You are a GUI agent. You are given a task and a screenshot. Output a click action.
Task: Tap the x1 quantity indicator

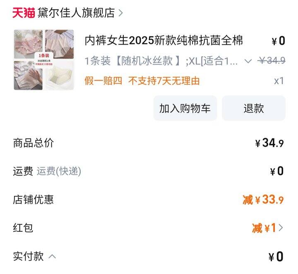pos(279,81)
